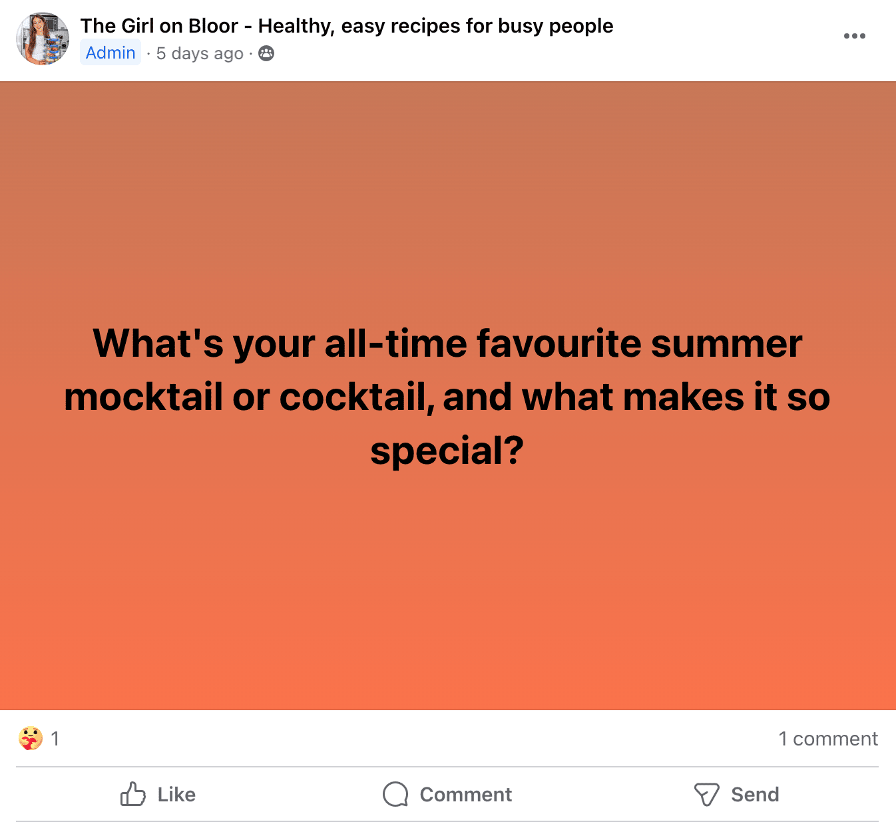Click the thumbs-up Like icon
The height and width of the screenshot is (828, 896).
coord(133,794)
